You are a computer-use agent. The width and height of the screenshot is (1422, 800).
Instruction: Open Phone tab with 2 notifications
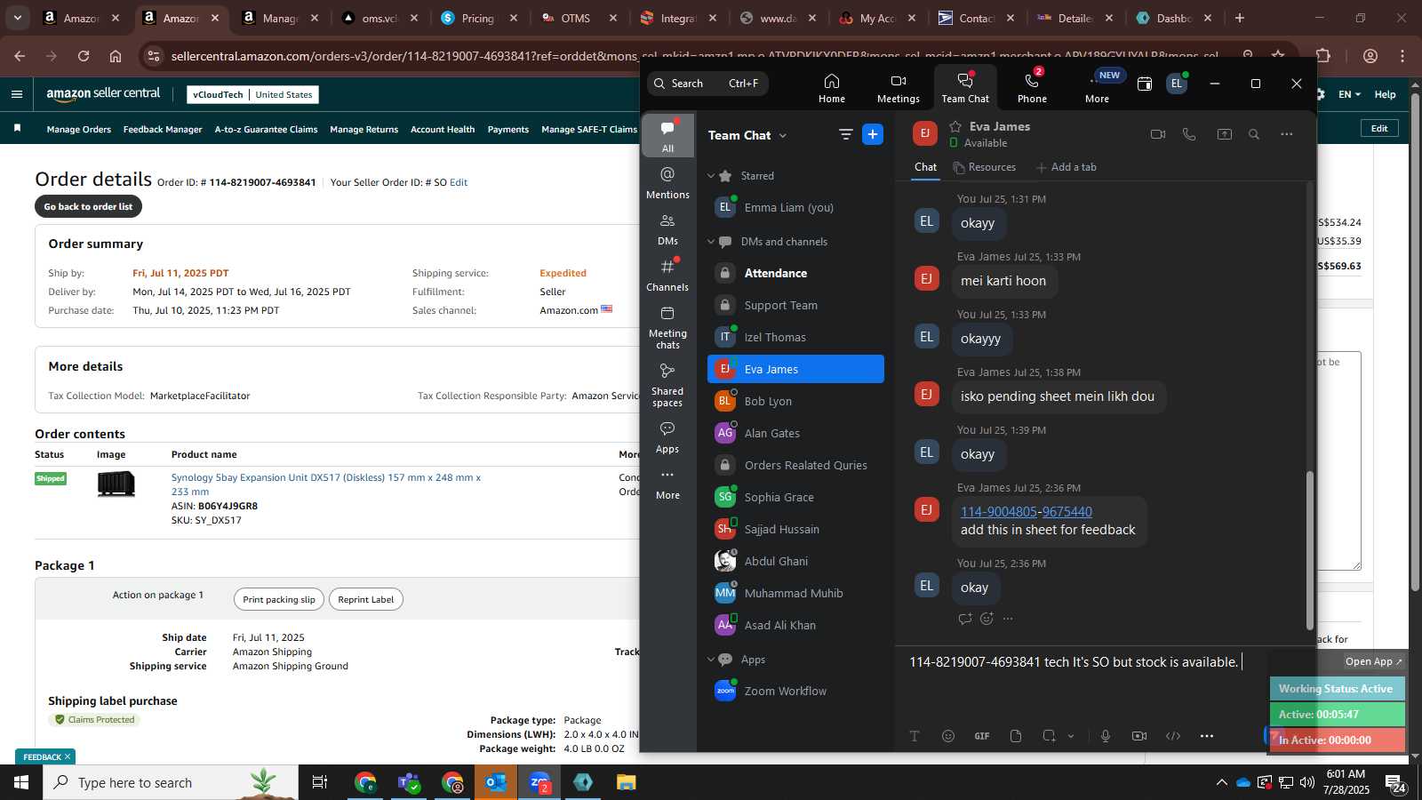point(1032,88)
